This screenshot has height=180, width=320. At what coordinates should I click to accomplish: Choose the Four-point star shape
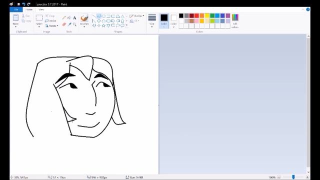[x=99, y=25]
